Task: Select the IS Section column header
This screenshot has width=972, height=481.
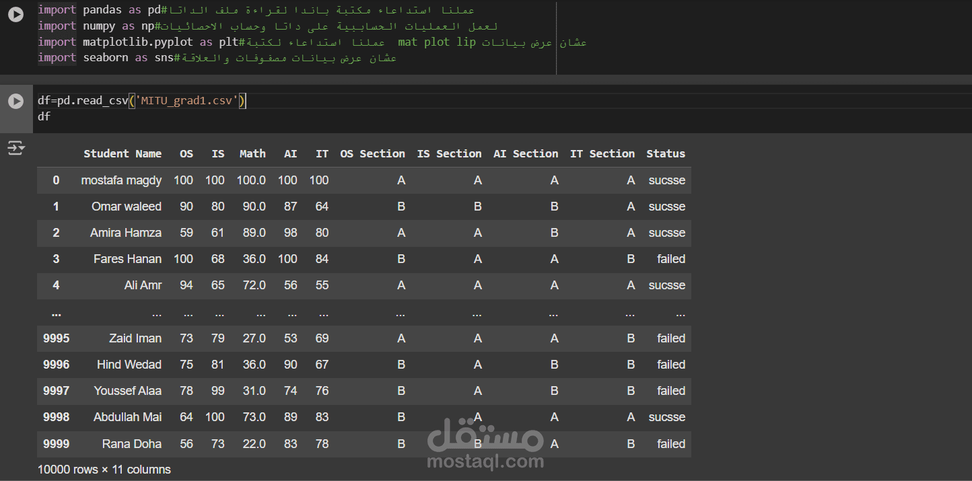Action: pos(449,153)
